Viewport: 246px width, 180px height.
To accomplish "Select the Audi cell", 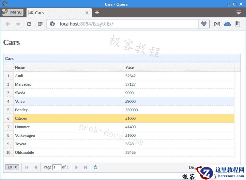I will click(x=69, y=76).
